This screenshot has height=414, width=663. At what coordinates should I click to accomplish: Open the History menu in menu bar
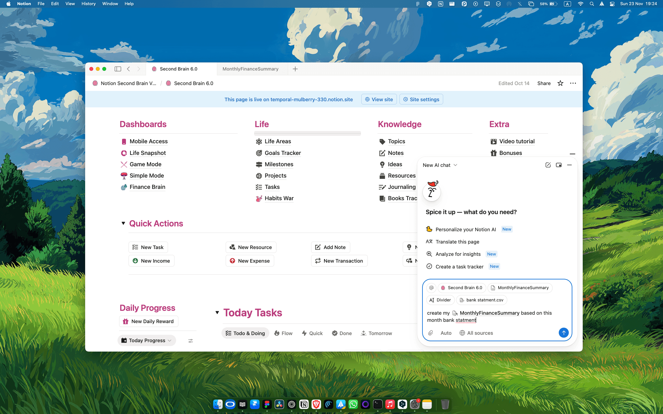coord(88,4)
